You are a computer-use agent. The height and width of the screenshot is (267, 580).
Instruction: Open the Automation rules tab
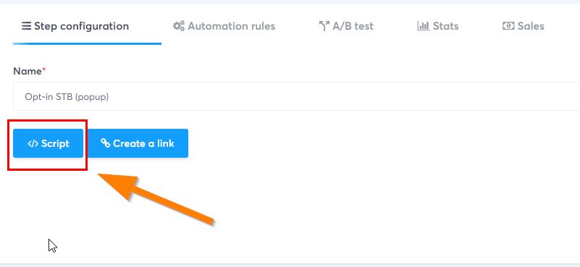click(224, 26)
